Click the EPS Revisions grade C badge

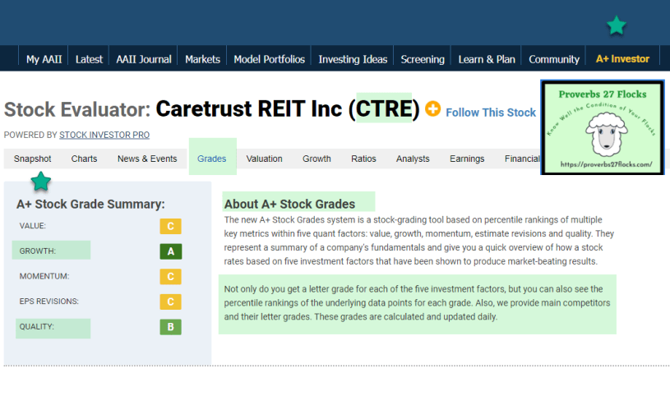point(170,302)
